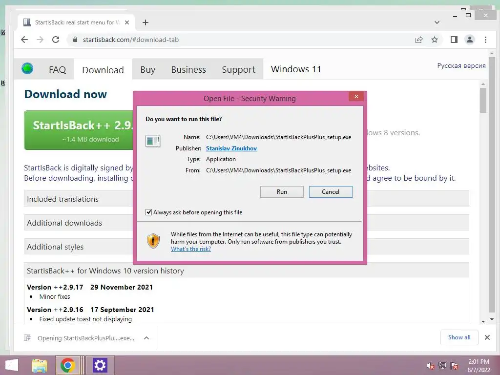Click the application file icon in dialog
The image size is (500, 375).
click(153, 141)
